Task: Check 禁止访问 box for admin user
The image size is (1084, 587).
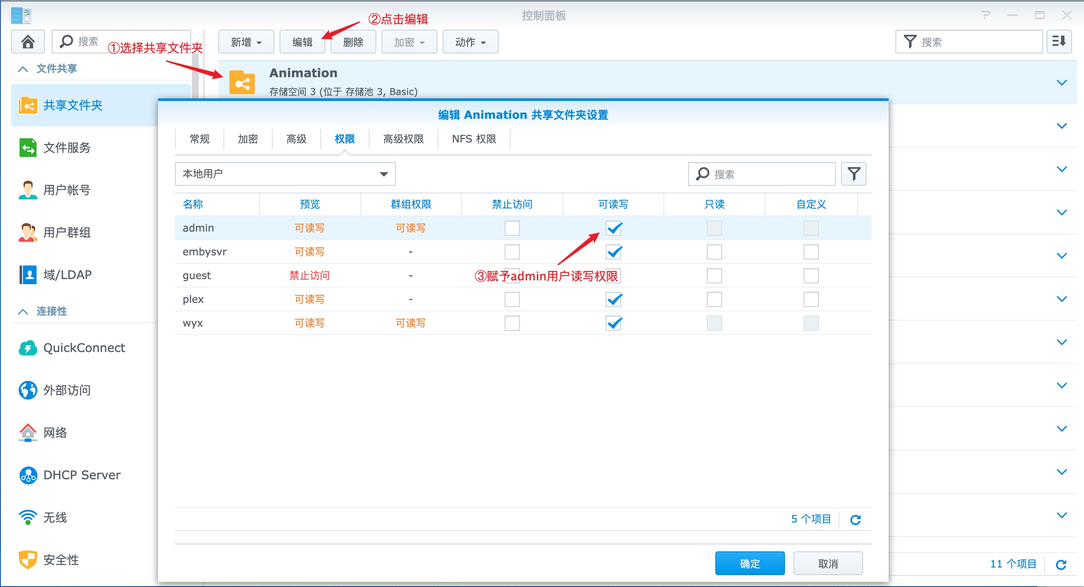Action: click(512, 228)
